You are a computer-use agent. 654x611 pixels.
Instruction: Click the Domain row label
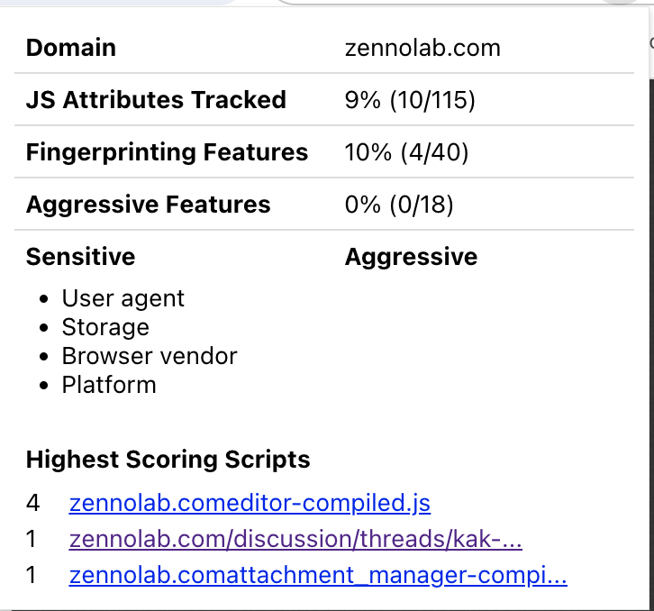point(71,48)
